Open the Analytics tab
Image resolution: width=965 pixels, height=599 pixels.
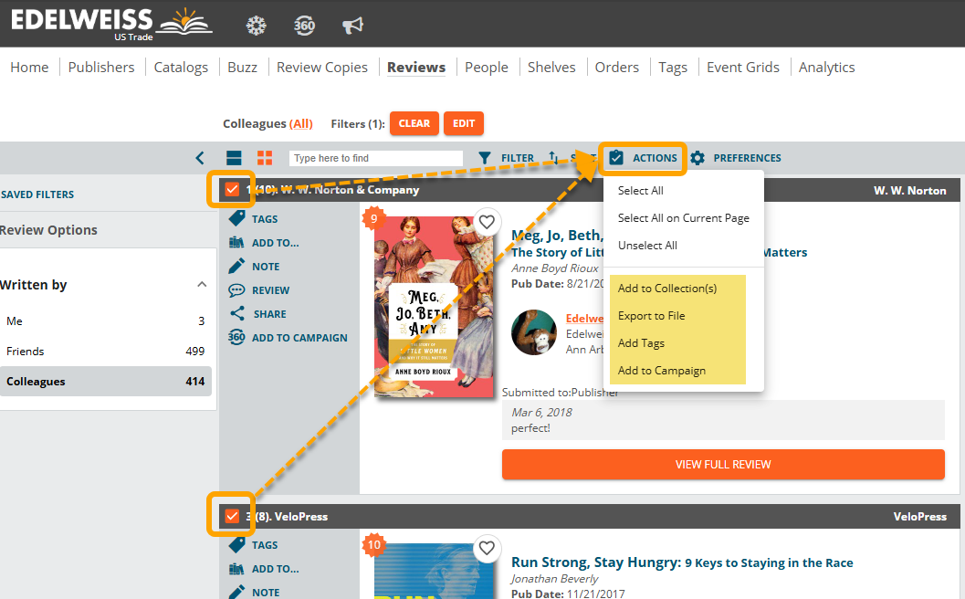coord(826,67)
